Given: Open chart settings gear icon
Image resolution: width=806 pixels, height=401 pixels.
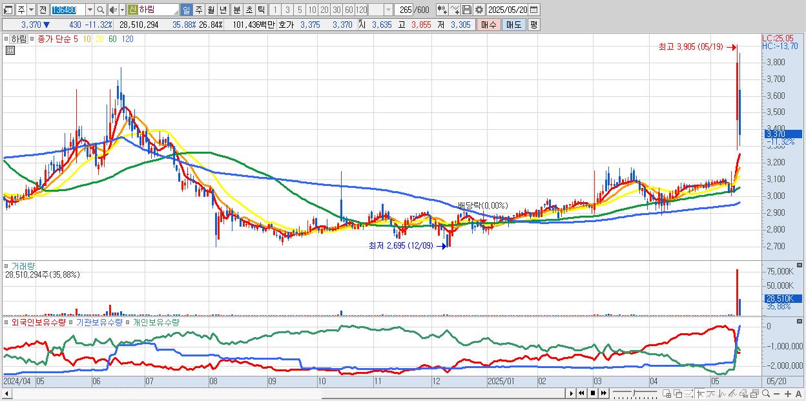Looking at the screenshot, I should 479,10.
